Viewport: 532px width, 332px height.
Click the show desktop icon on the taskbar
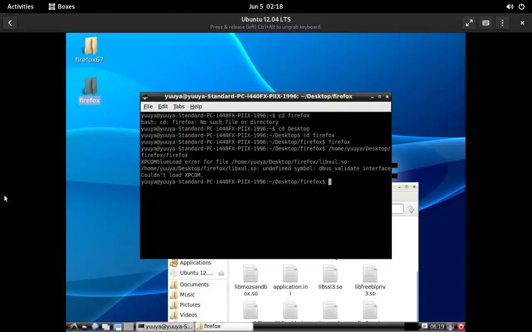[118, 327]
